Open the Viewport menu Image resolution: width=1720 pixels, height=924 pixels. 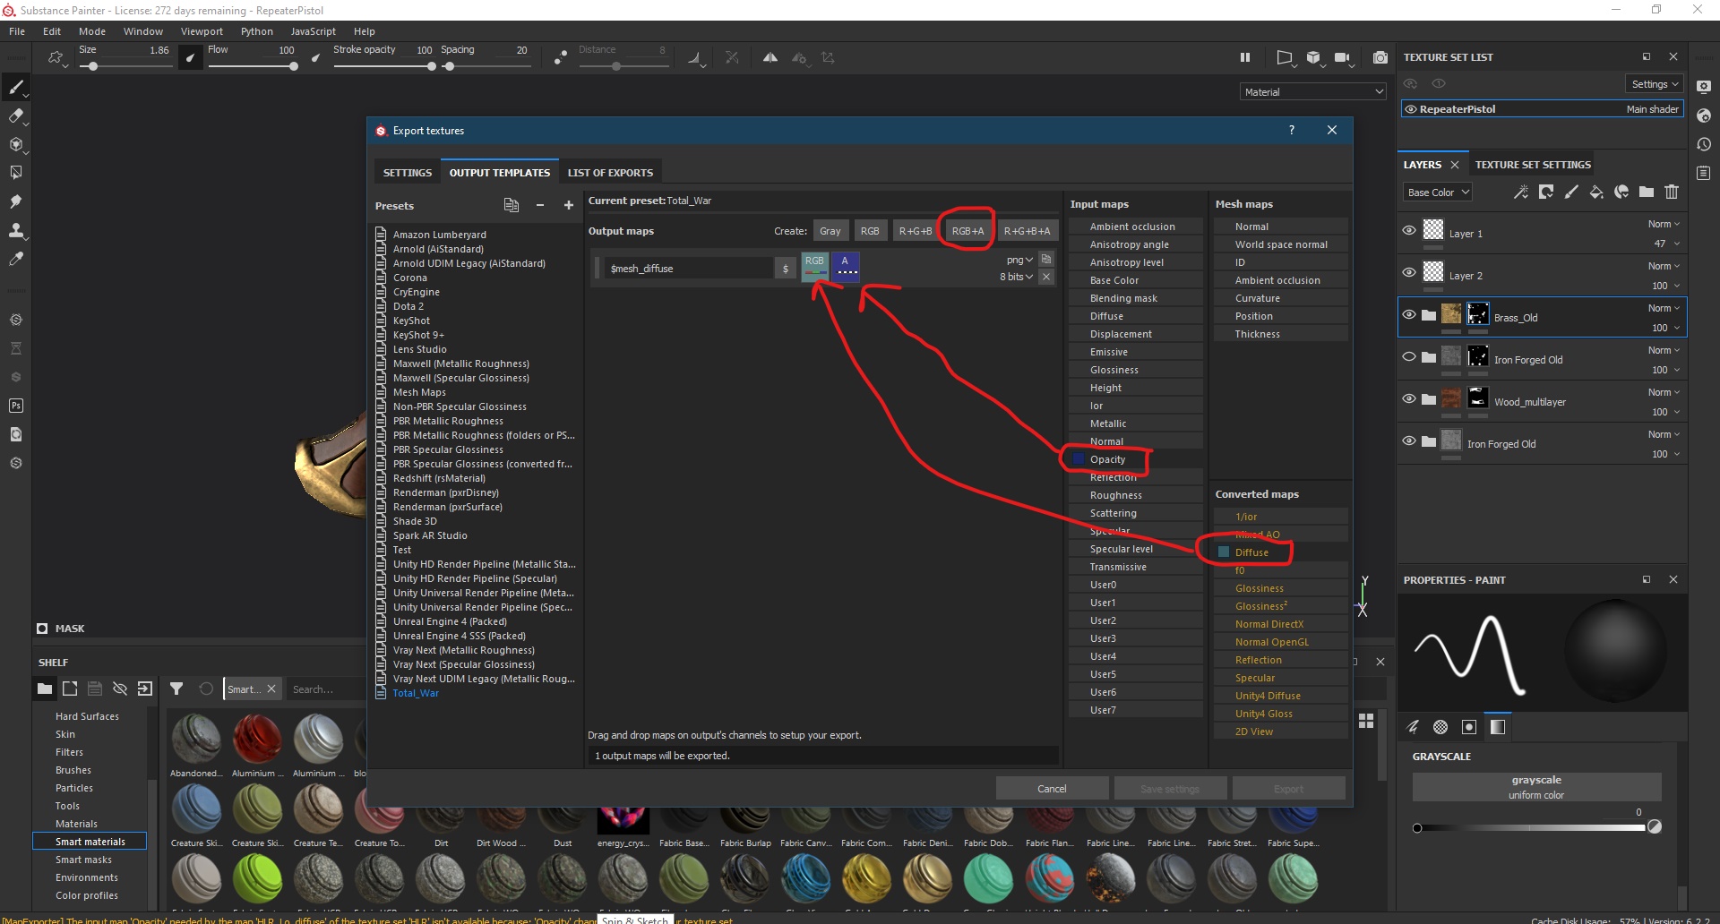coord(202,31)
